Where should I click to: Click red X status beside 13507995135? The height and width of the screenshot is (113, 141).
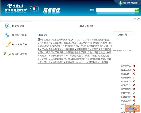(134, 81)
